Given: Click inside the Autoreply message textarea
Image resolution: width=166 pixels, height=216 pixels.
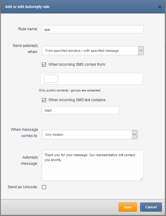Looking at the screenshot, I should [93, 165].
